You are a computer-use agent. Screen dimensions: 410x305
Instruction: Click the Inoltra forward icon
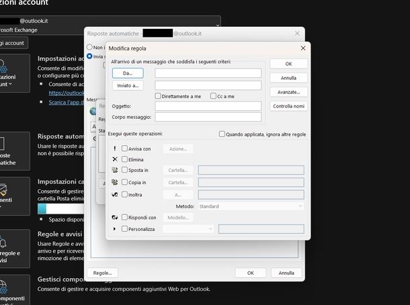pos(114,194)
